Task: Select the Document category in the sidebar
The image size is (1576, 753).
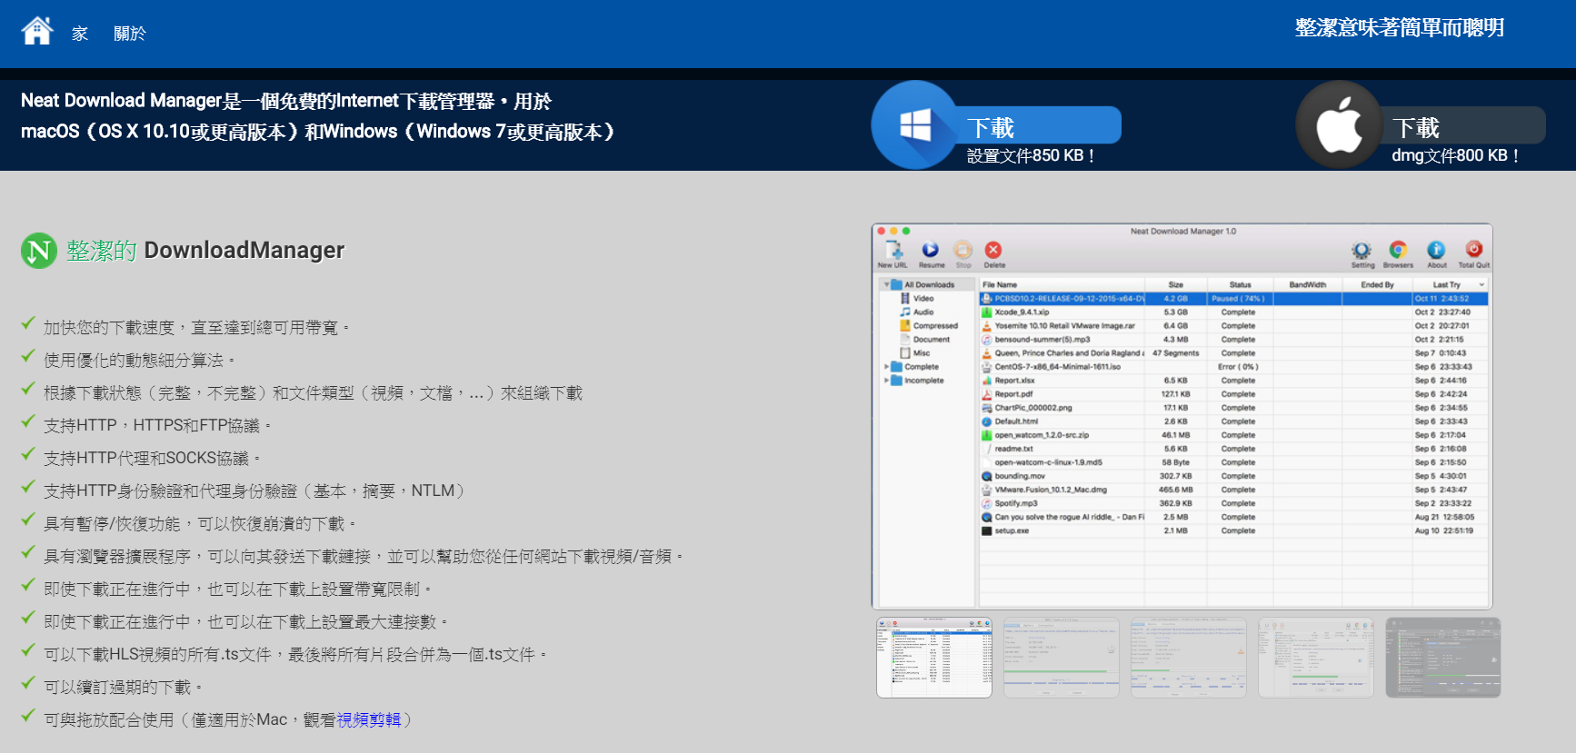Action: (x=925, y=340)
